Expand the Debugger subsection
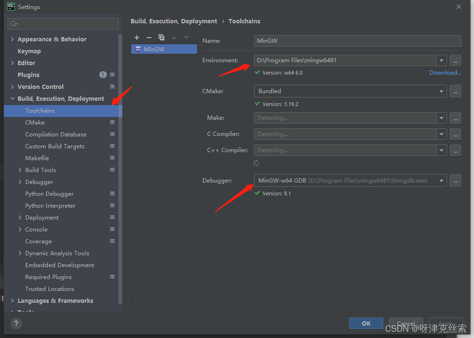The height and width of the screenshot is (338, 474). (20, 182)
